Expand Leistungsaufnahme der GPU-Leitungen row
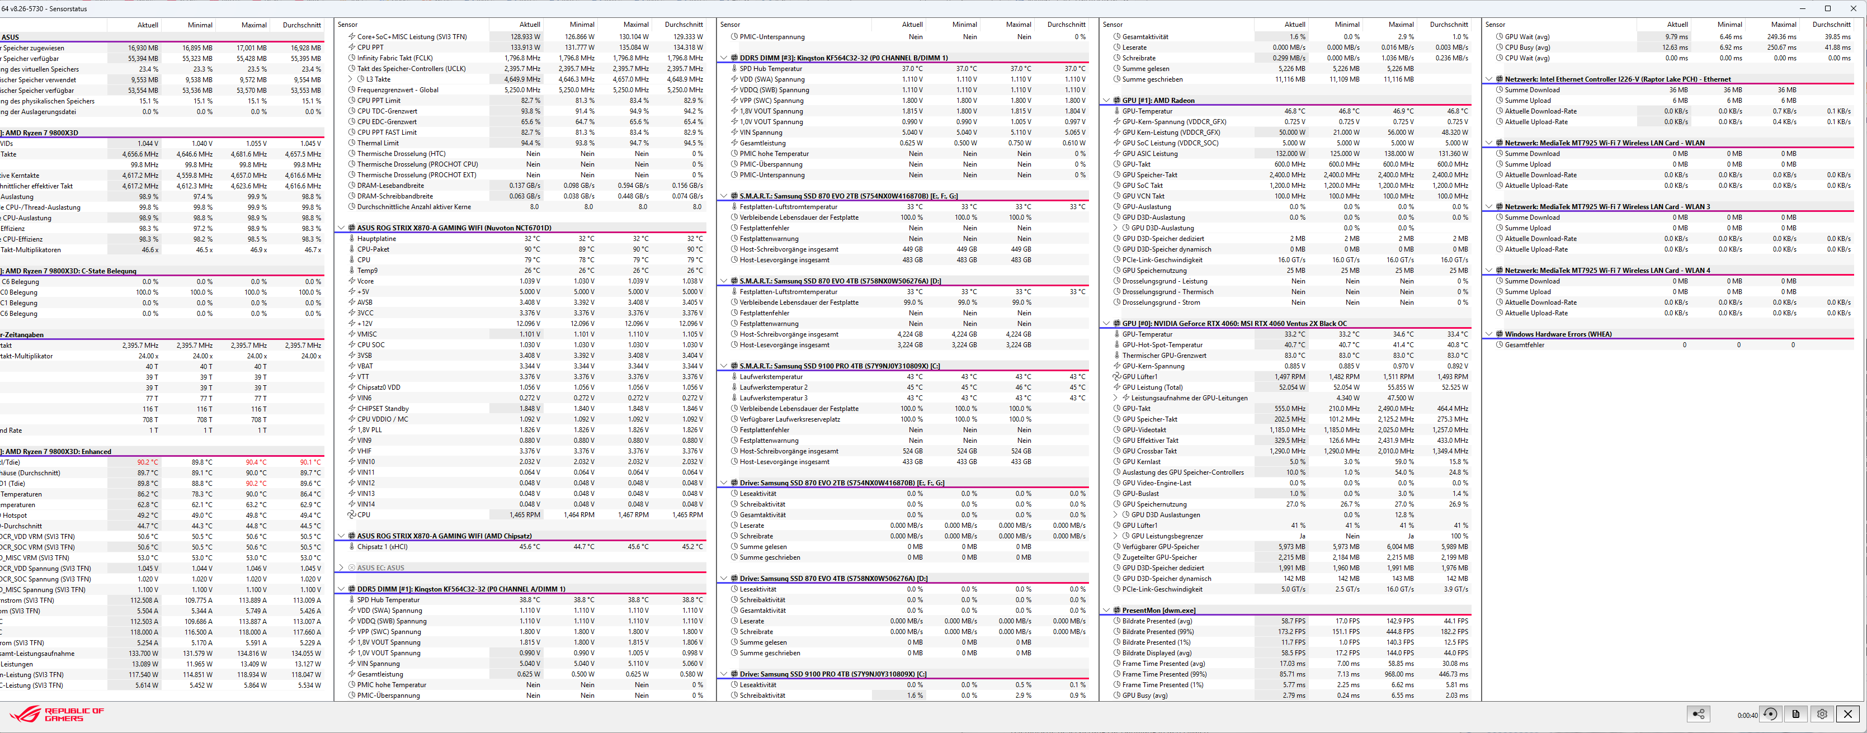1867x733 pixels. pyautogui.click(x=1116, y=398)
